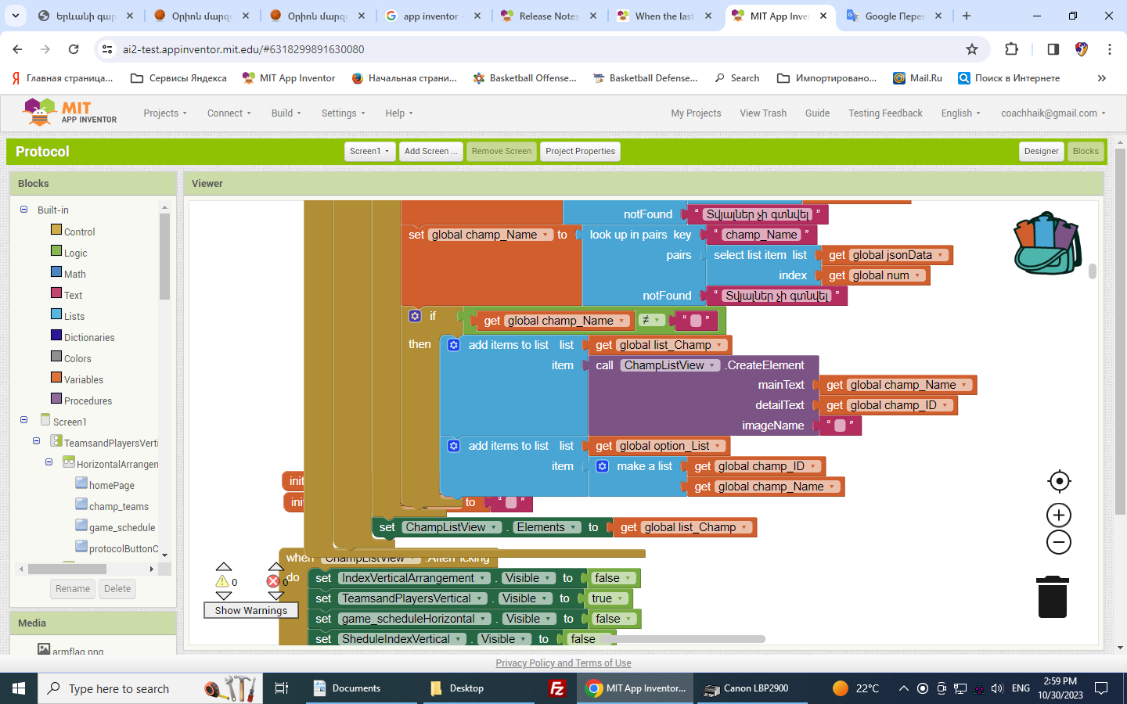Open the Build menu
The image size is (1127, 704).
tap(286, 113)
